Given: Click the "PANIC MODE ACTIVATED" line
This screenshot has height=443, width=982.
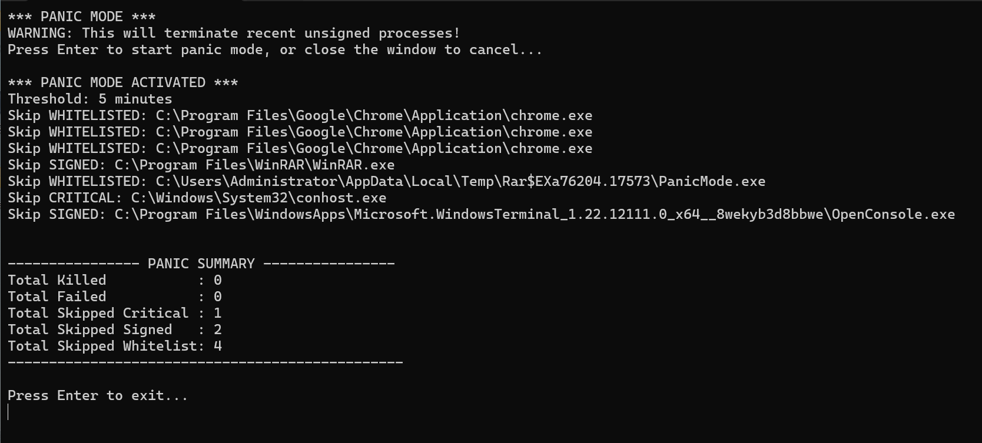Looking at the screenshot, I should [x=122, y=82].
